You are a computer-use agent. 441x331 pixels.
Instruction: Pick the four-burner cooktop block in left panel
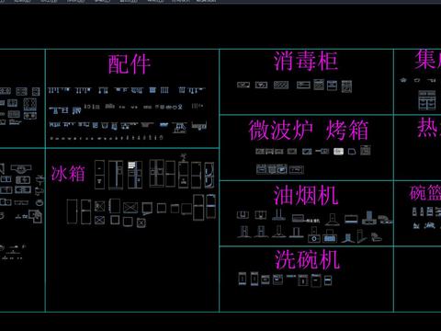pos(30,104)
